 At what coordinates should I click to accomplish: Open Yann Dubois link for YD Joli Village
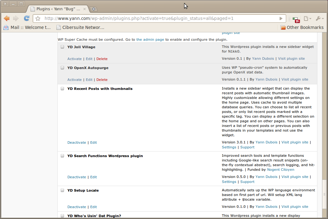click(x=263, y=58)
